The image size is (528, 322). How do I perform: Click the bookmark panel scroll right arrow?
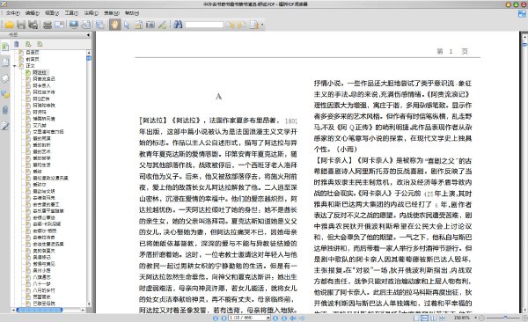pos(84,310)
